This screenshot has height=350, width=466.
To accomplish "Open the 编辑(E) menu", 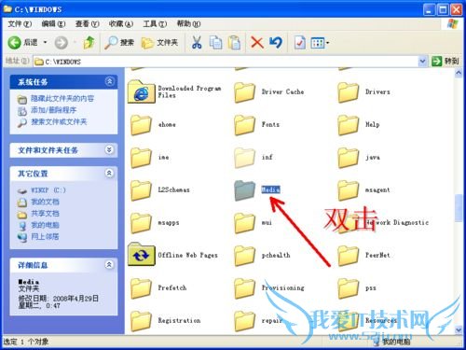I will (x=53, y=23).
